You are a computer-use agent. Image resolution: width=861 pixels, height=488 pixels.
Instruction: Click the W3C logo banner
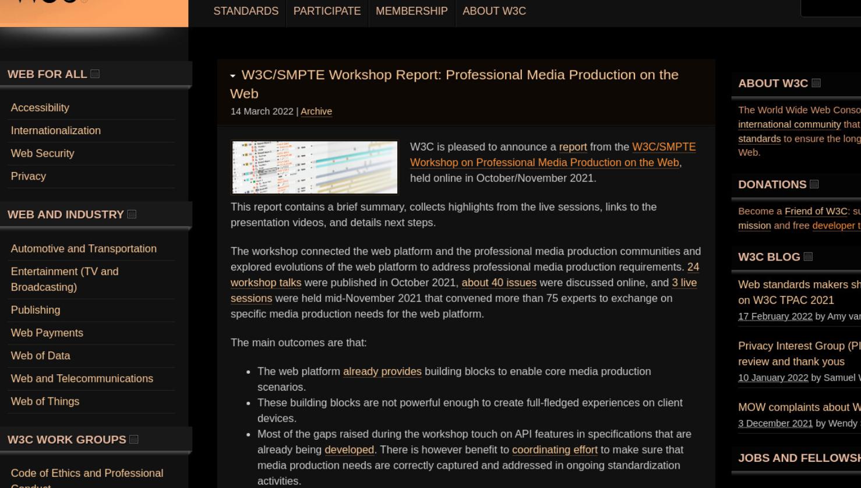94,13
